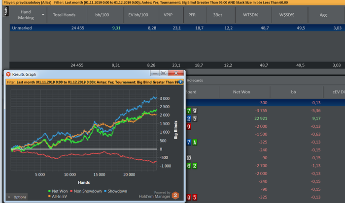Click green 2 card in -2 700 row
The height and width of the screenshot is (203, 345).
195,166
